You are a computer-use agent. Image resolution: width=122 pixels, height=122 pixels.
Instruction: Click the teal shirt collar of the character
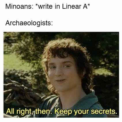(x=87, y=100)
